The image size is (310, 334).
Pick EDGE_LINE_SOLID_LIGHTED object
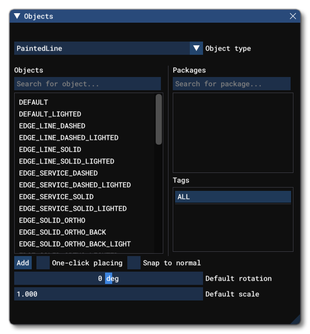pyautogui.click(x=67, y=161)
